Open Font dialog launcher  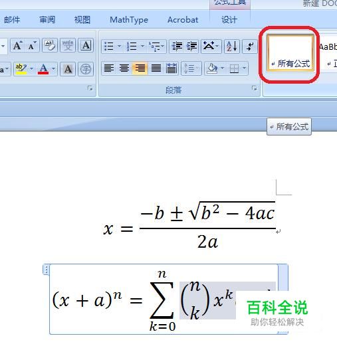click(x=90, y=88)
